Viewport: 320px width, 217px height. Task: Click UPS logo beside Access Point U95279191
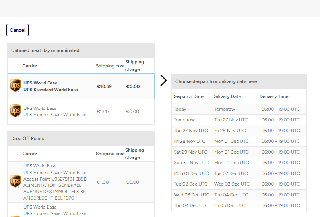click(16, 181)
